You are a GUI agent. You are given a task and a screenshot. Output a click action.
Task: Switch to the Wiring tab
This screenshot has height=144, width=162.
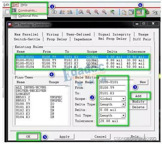click(x=53, y=34)
